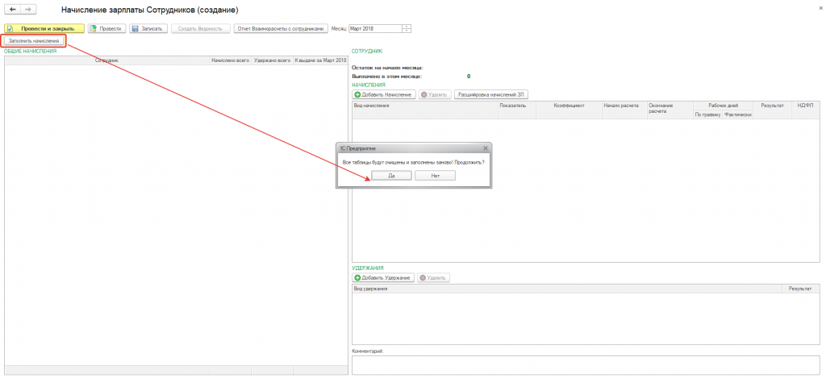Decrease month with the stepper down arrow
This screenshot has height=378, width=826.
[407, 31]
